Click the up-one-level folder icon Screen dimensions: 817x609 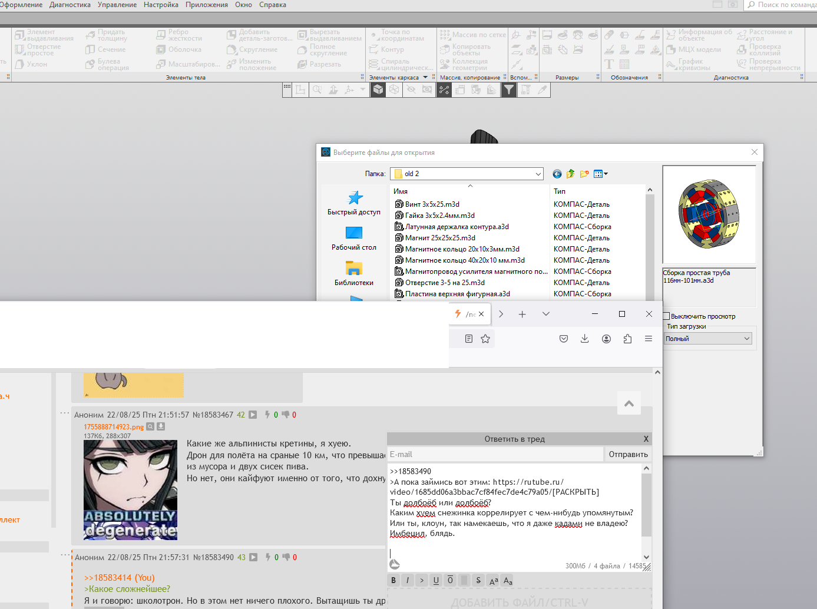point(570,174)
